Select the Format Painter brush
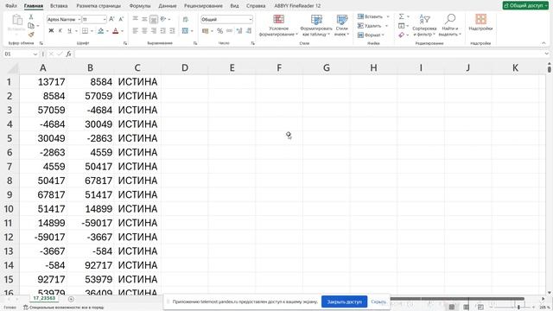This screenshot has height=311, width=553. (31, 35)
